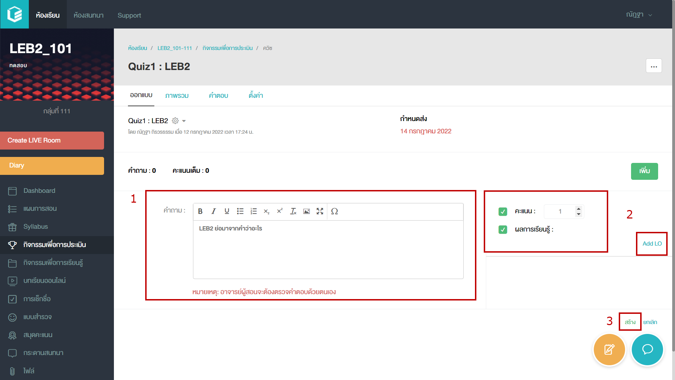Insert a special character (Omega)

(334, 211)
